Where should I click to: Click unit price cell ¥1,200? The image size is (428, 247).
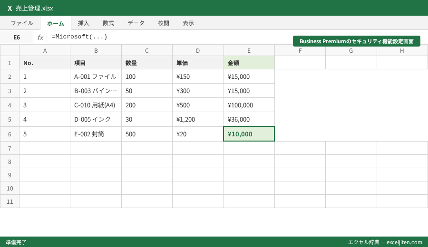point(198,119)
